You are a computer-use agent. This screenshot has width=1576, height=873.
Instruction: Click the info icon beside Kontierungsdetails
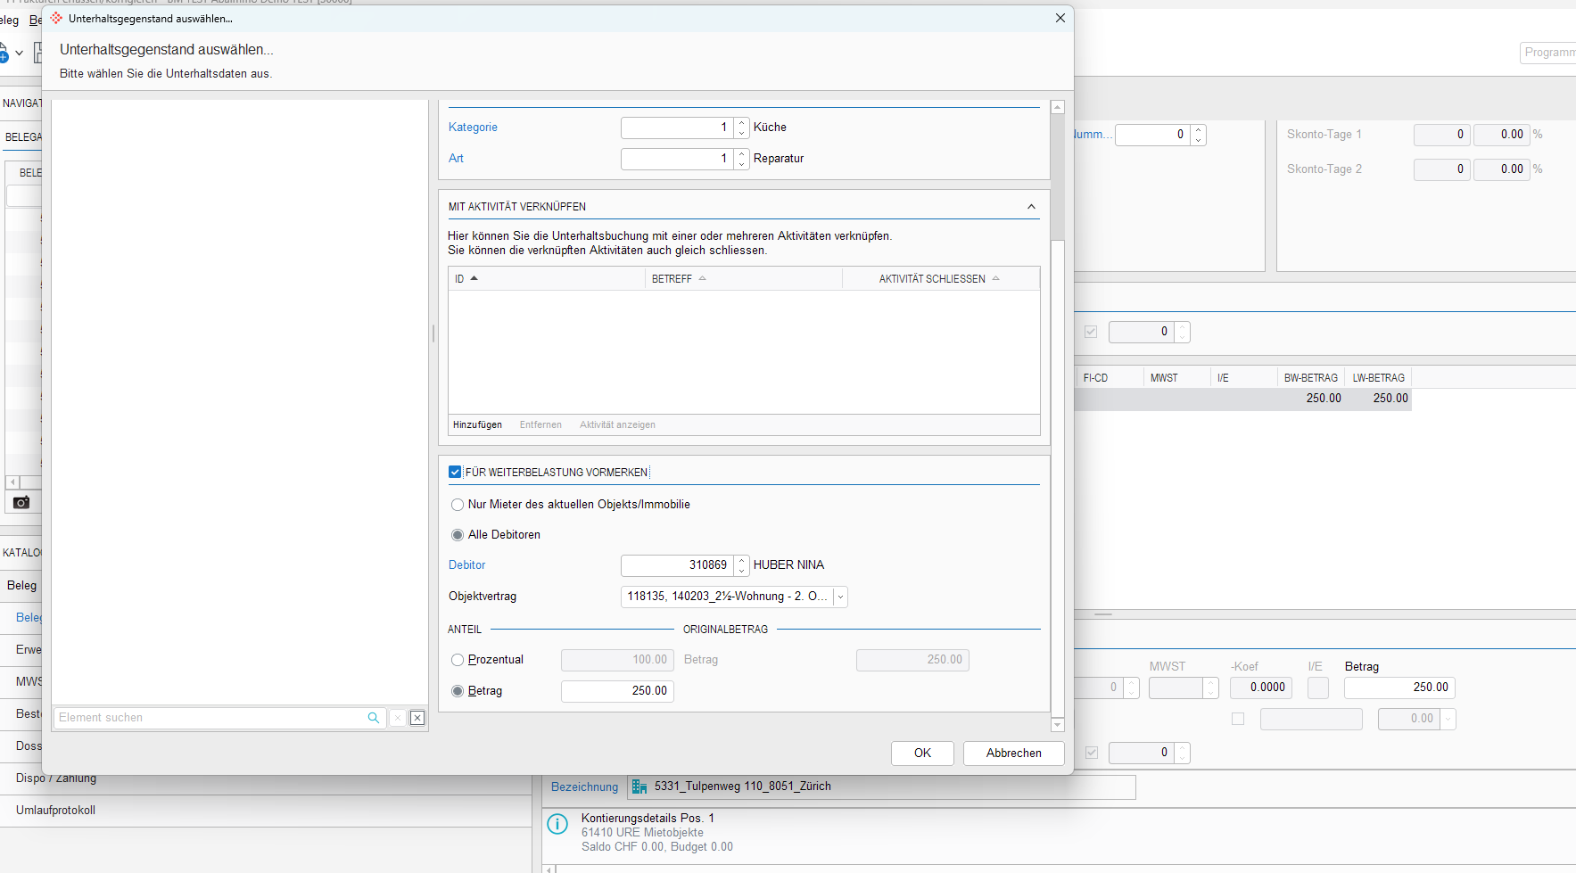click(557, 824)
